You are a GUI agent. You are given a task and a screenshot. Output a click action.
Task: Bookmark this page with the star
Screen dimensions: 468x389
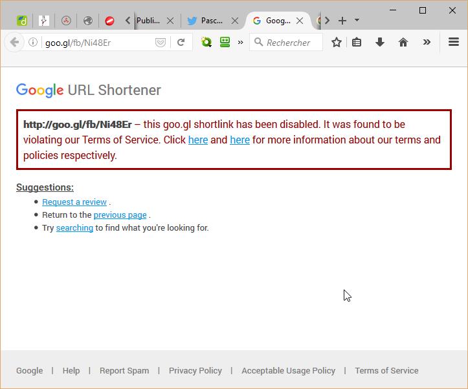pos(337,42)
